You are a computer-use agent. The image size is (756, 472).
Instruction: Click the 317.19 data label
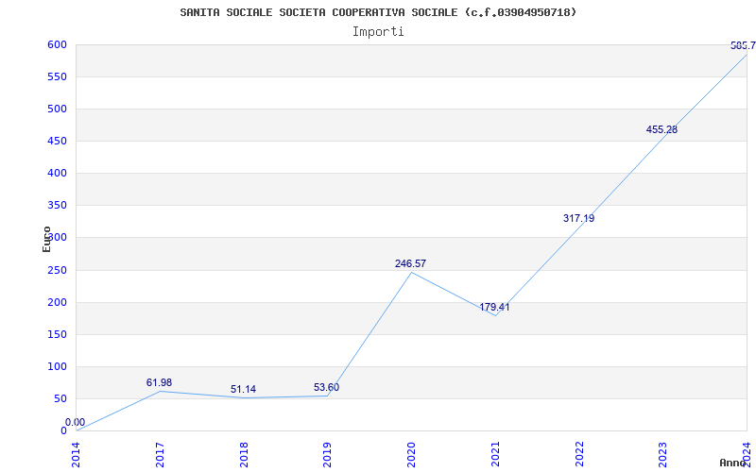click(578, 218)
